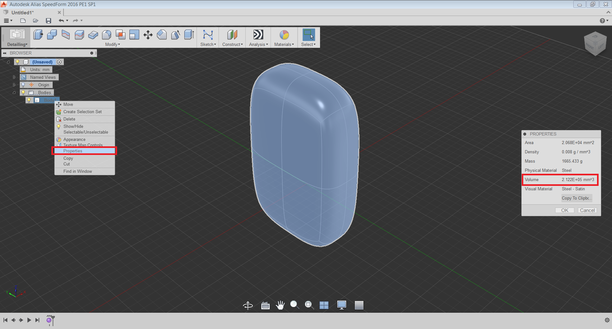
Task: Toggle visibility of Body1 with its bulb icon
Action: 29,100
